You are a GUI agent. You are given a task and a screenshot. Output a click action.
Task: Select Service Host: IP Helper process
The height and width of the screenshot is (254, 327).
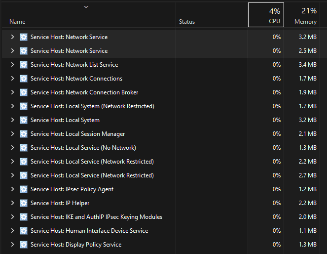[60, 203]
